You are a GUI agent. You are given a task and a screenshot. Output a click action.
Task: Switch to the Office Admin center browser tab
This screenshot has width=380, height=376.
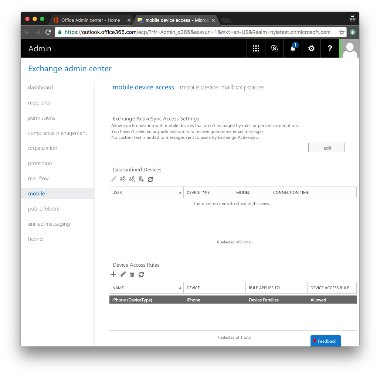pyautogui.click(x=91, y=20)
